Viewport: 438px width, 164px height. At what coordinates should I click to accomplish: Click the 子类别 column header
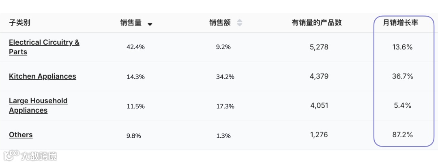tap(19, 23)
